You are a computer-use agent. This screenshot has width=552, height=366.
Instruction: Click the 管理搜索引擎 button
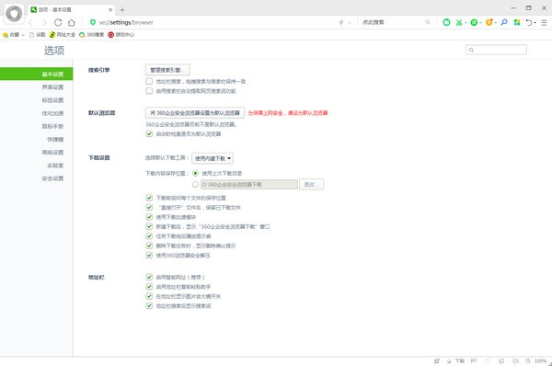(x=167, y=70)
